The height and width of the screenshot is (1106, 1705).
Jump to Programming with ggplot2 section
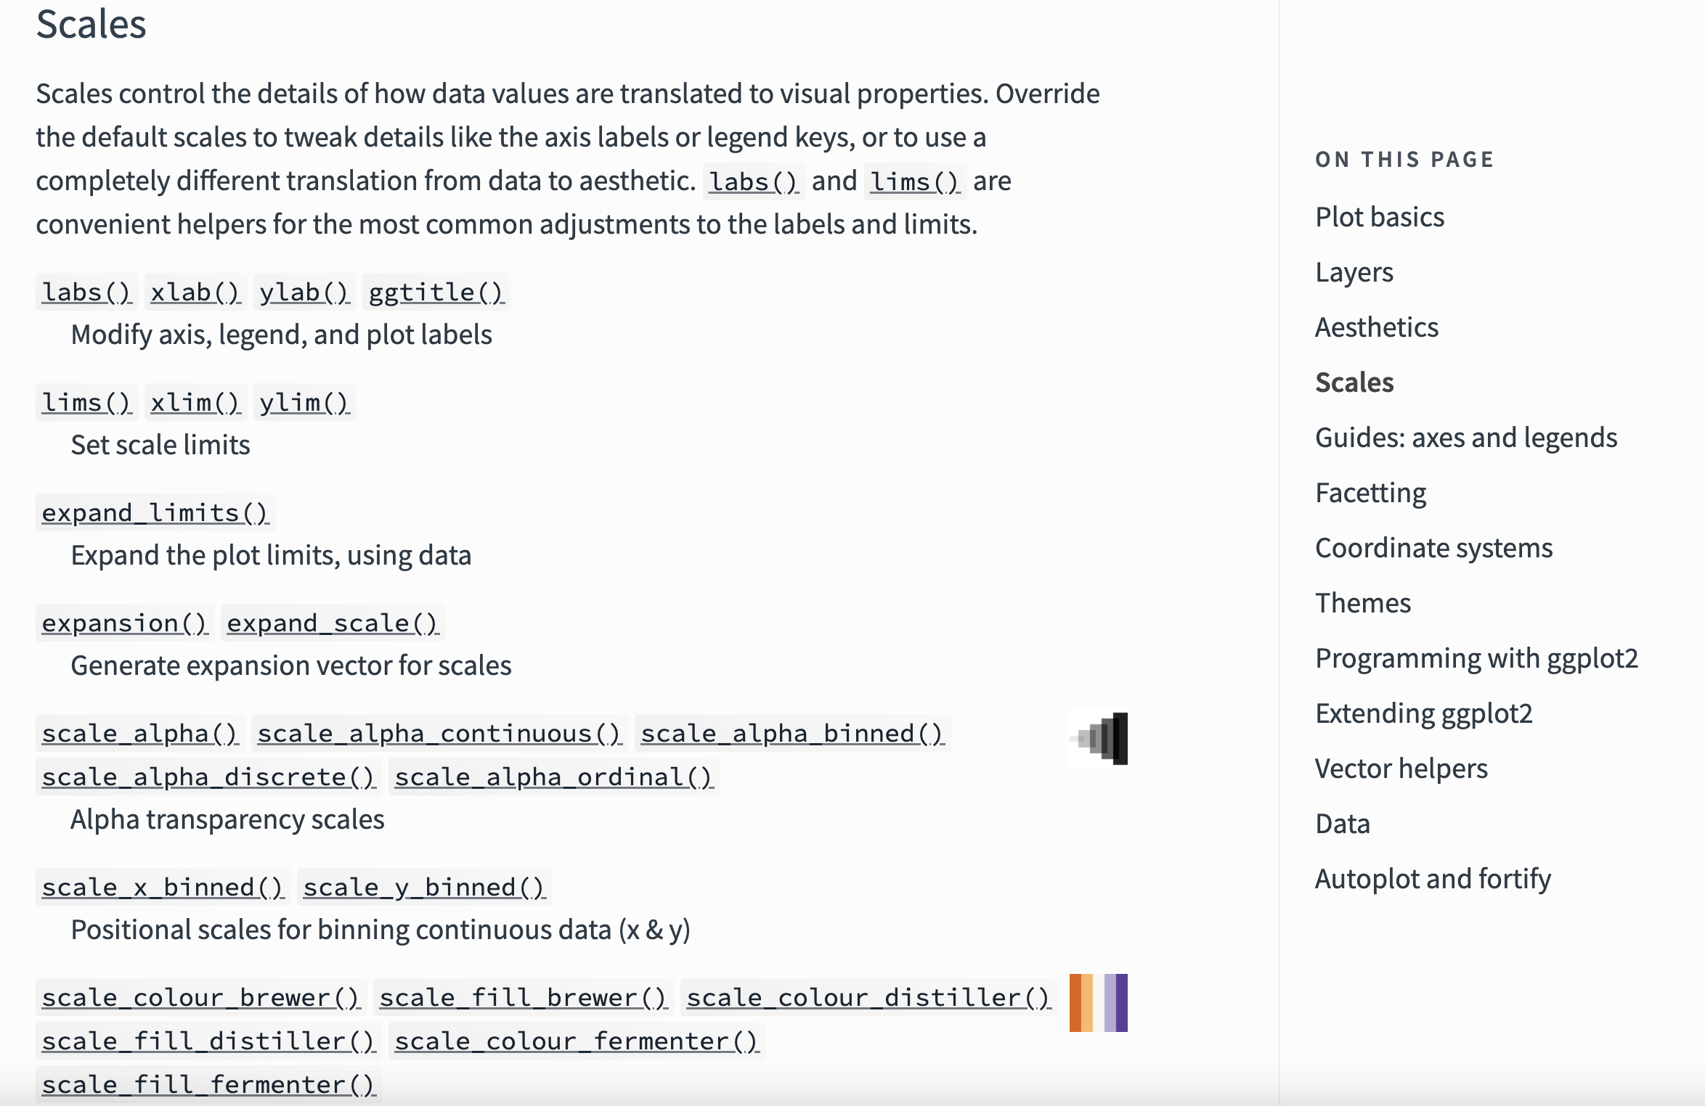1476,658
